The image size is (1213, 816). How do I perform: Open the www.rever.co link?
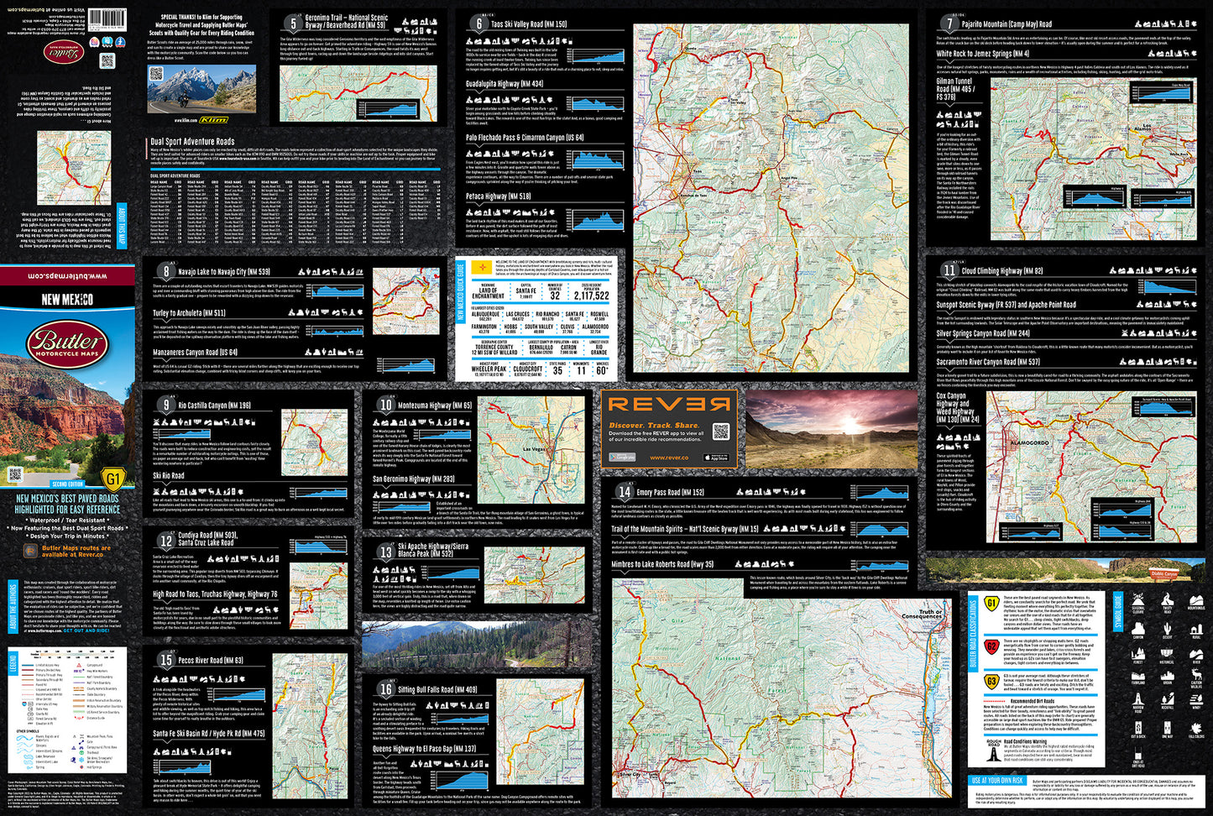click(669, 458)
